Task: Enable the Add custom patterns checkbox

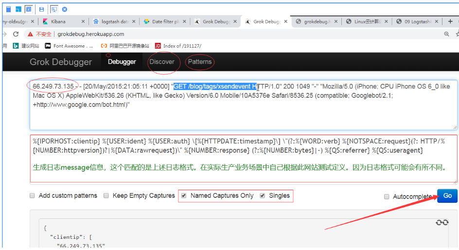Action: tap(32, 196)
